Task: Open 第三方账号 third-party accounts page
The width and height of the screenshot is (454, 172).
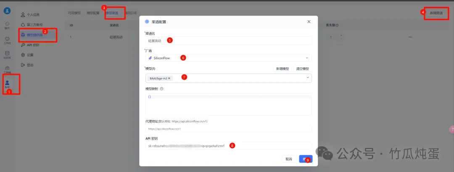Action: (x=32, y=25)
